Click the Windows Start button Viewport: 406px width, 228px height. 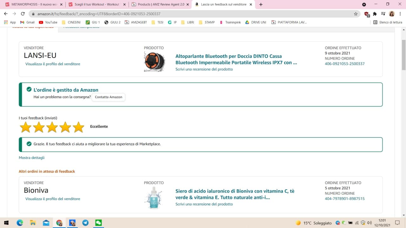(x=6, y=223)
